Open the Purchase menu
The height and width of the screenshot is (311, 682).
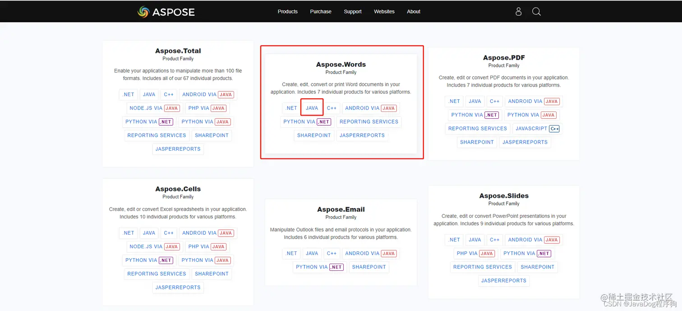coord(321,12)
